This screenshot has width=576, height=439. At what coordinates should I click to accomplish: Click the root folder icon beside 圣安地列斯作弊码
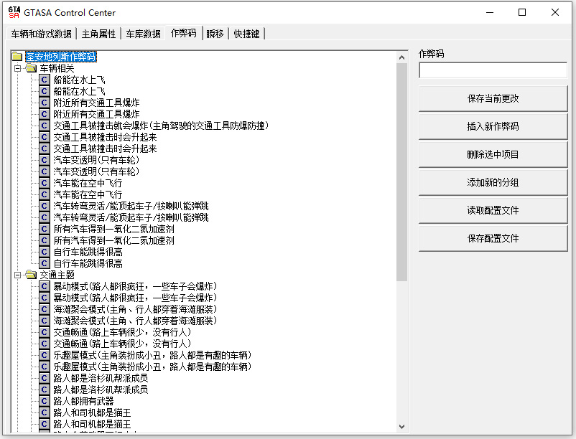click(17, 57)
